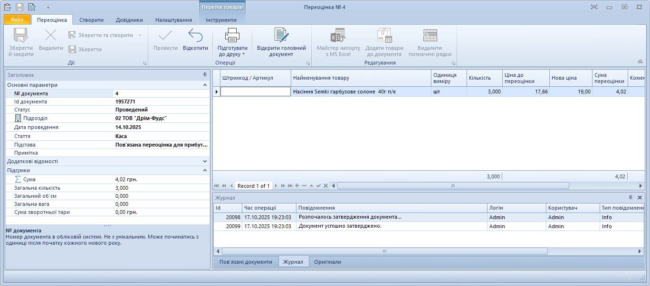Viewport: 650px width, 286px height.
Task: Click the add record plus icon in navigator
Action: [x=297, y=186]
